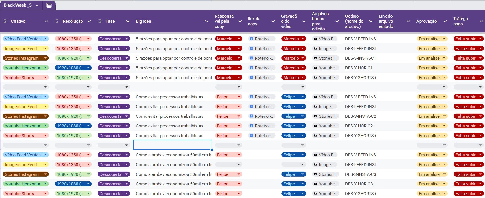Click the Docs icon on the DES-S-INSTA-C2 row's Roteiro chip

(x=251, y=116)
